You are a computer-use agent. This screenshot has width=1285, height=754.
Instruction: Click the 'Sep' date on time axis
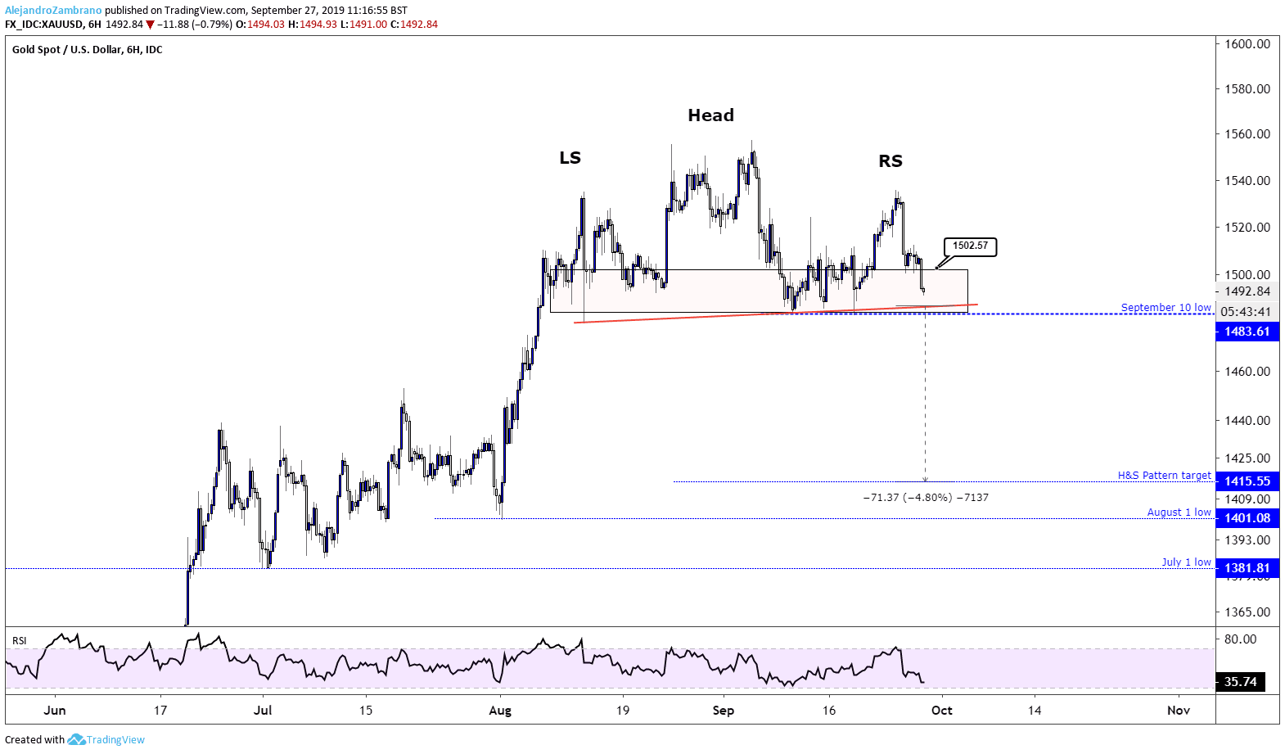click(x=724, y=711)
